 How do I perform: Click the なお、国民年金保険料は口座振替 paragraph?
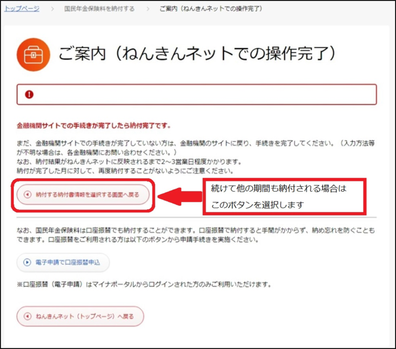tap(196, 235)
